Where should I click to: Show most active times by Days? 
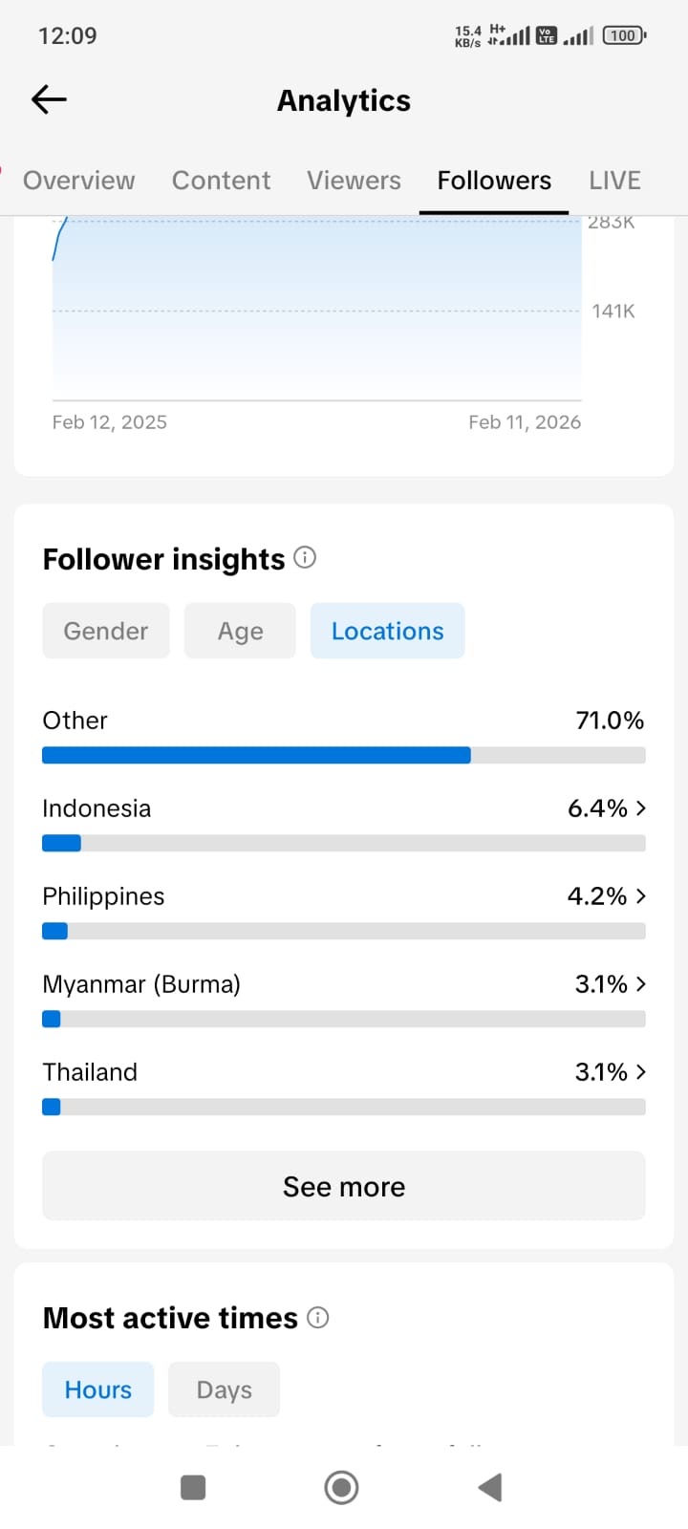pos(224,1389)
